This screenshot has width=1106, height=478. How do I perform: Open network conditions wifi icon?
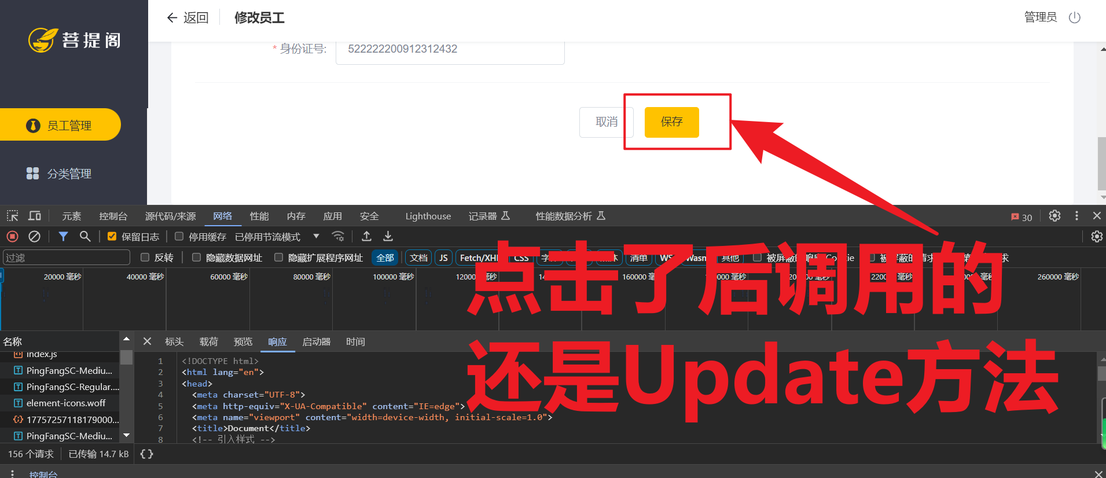(338, 236)
